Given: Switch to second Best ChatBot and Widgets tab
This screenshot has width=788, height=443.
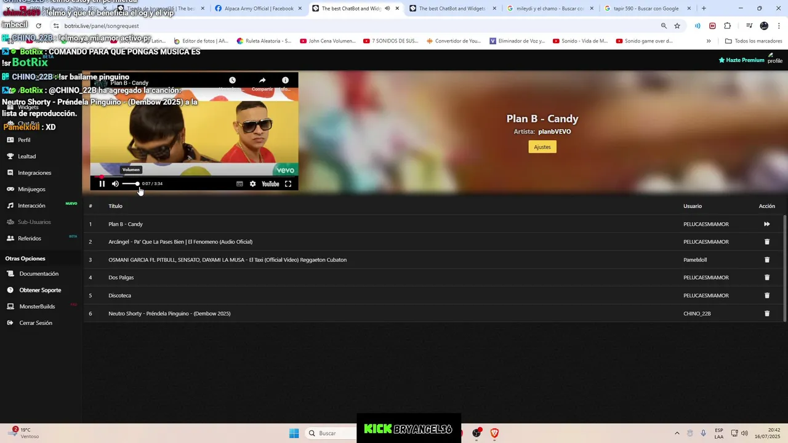Looking at the screenshot, I should [x=452, y=9].
